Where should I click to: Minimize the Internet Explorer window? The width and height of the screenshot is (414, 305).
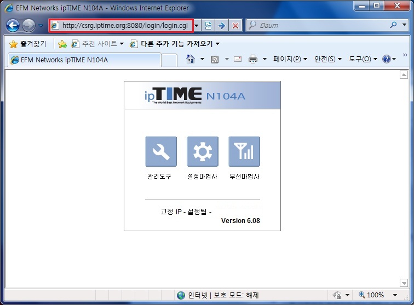(362, 6)
